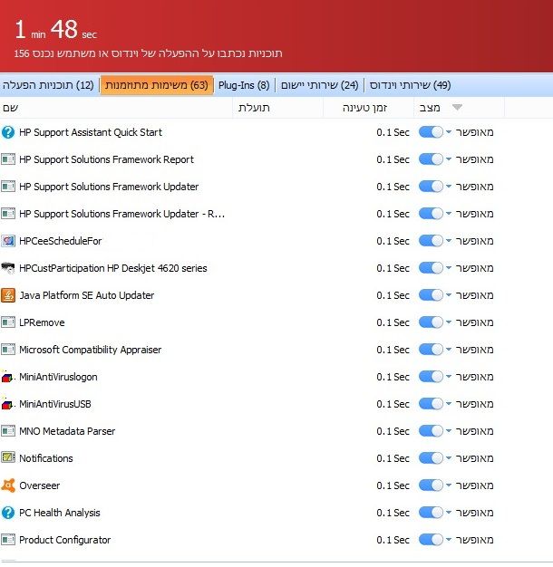
Task: Disable MiniAntiVirusUSB toggle switch
Action: click(x=431, y=404)
